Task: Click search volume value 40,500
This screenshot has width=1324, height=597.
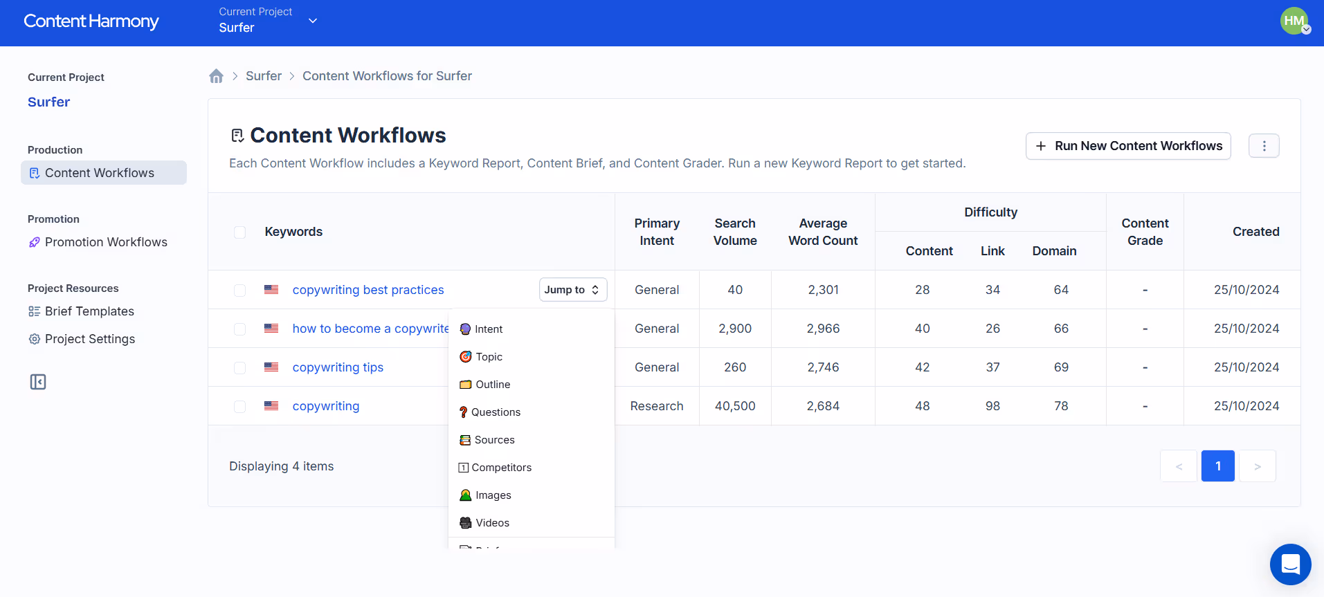Action: click(x=735, y=406)
